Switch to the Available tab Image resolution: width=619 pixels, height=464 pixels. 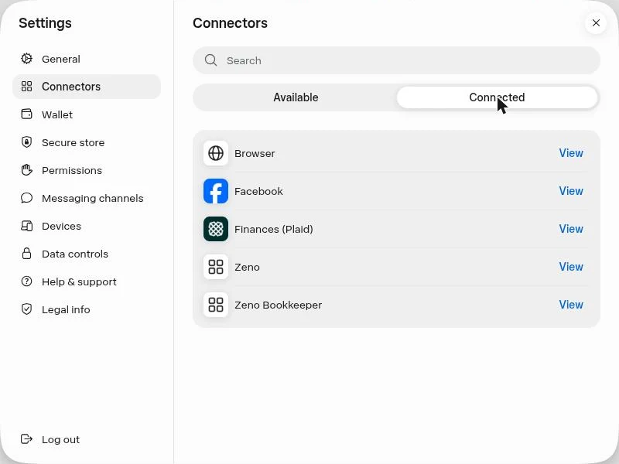(x=296, y=97)
